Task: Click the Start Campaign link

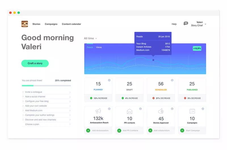Action: [193, 130]
